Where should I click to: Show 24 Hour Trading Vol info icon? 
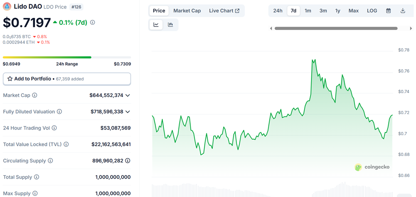point(54,128)
